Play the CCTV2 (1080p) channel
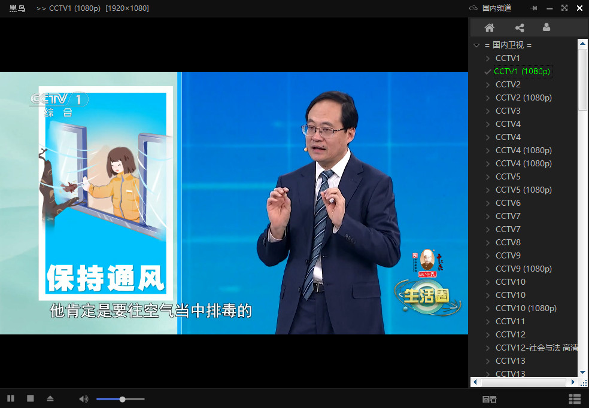 coord(524,98)
